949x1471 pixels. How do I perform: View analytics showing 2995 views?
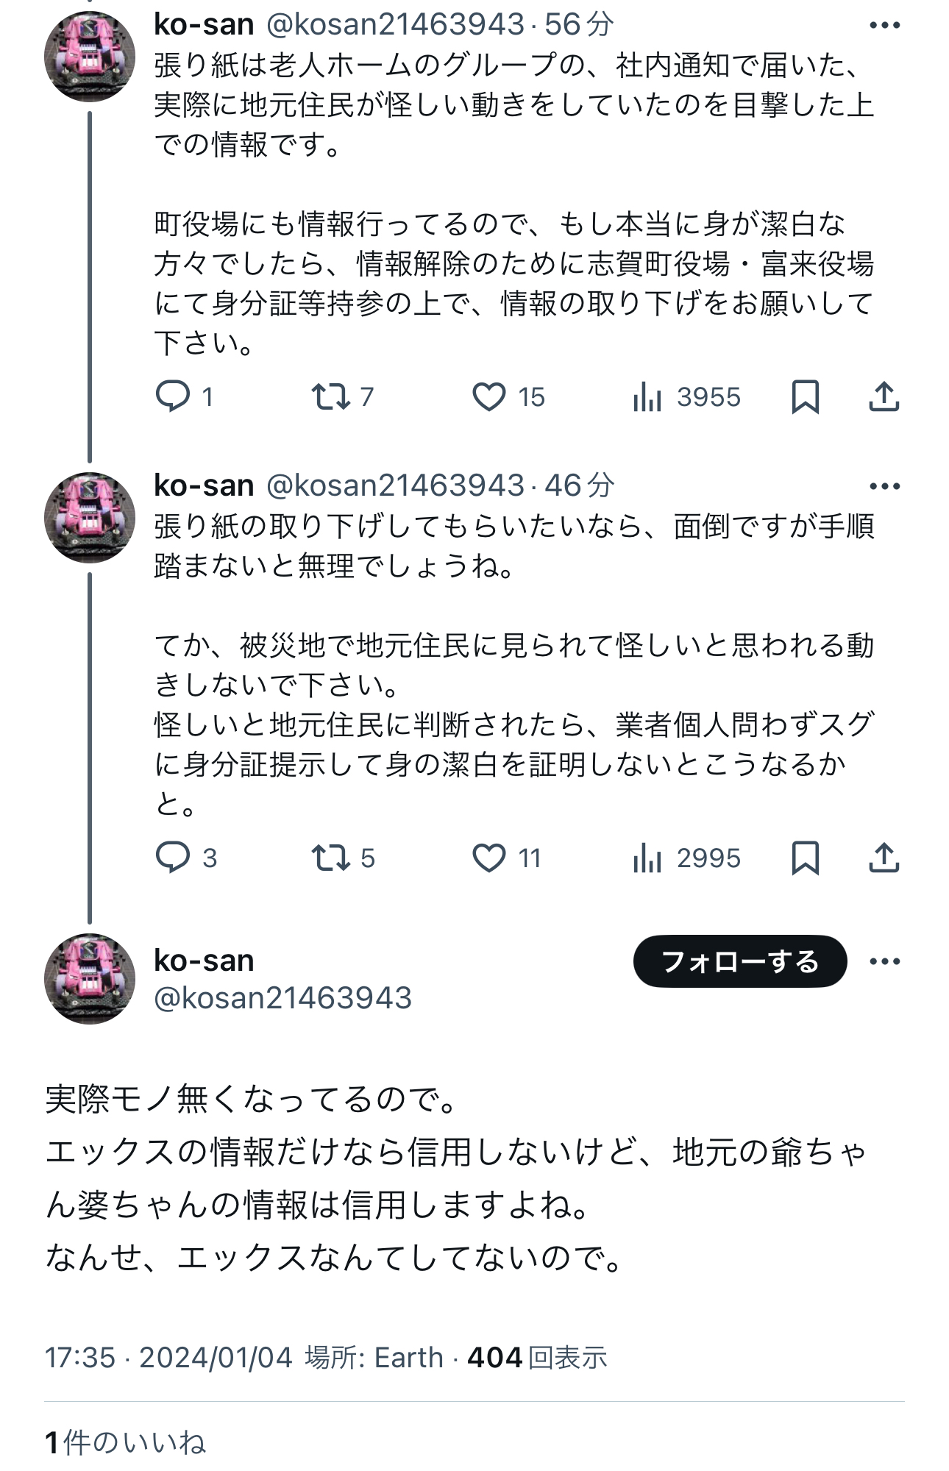point(647,858)
